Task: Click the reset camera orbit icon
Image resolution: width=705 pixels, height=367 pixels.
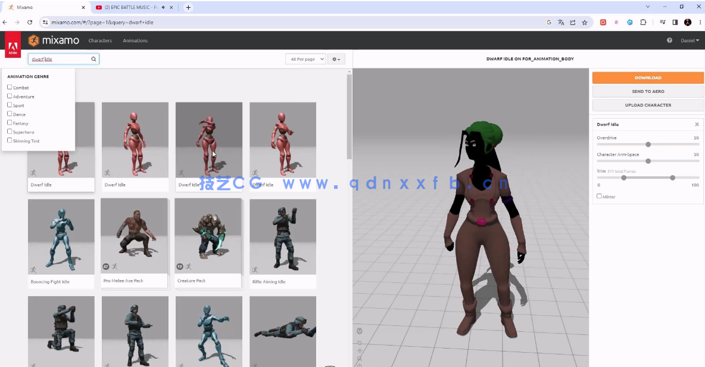Action: (359, 343)
